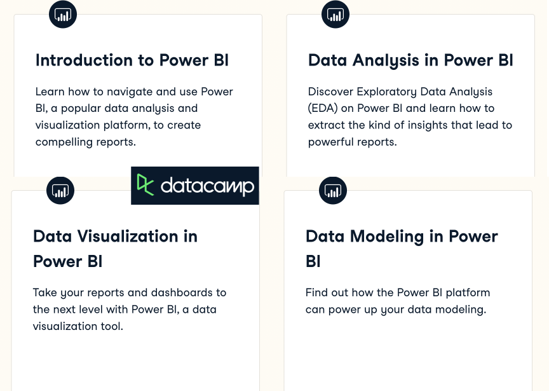The height and width of the screenshot is (391, 549).
Task: Click the green DataCamp logo symbol
Action: (146, 184)
